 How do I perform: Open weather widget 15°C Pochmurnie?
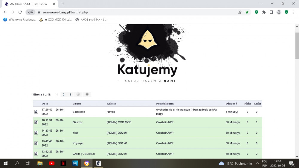[235, 164]
